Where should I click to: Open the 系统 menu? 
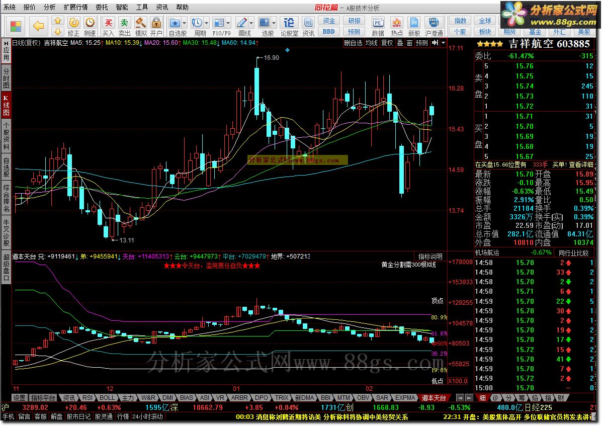point(10,7)
